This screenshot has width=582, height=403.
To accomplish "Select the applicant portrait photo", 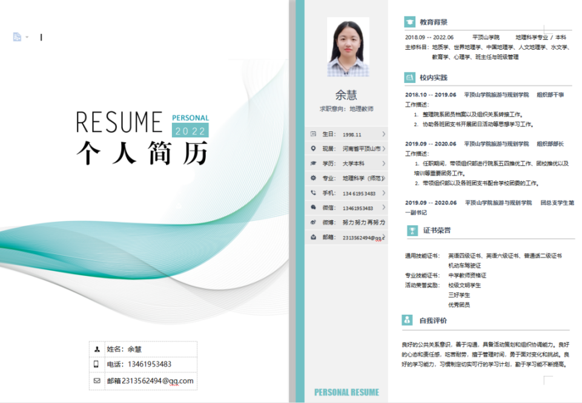I will pos(348,47).
